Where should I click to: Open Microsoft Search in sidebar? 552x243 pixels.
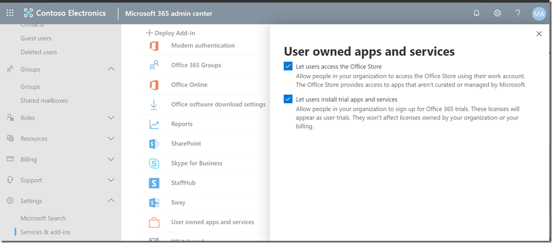[x=43, y=218]
